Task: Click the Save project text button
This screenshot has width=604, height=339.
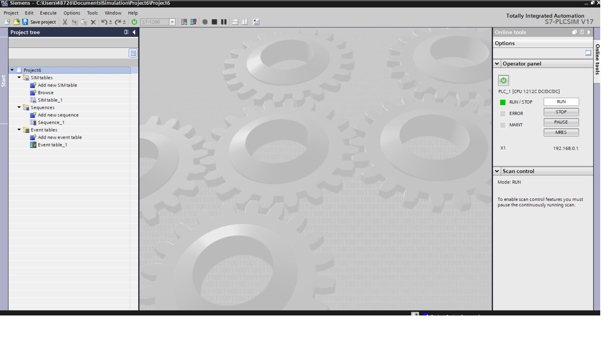Action: pos(43,22)
